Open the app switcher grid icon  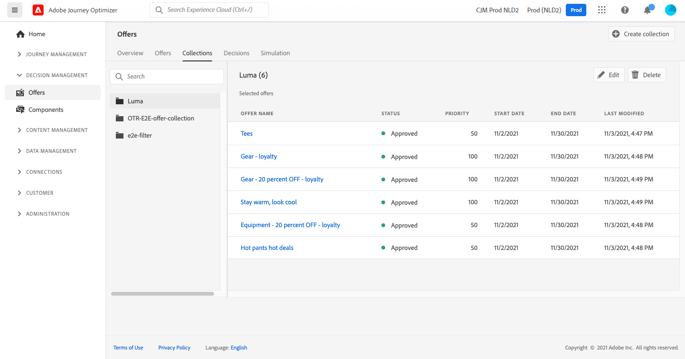click(602, 10)
